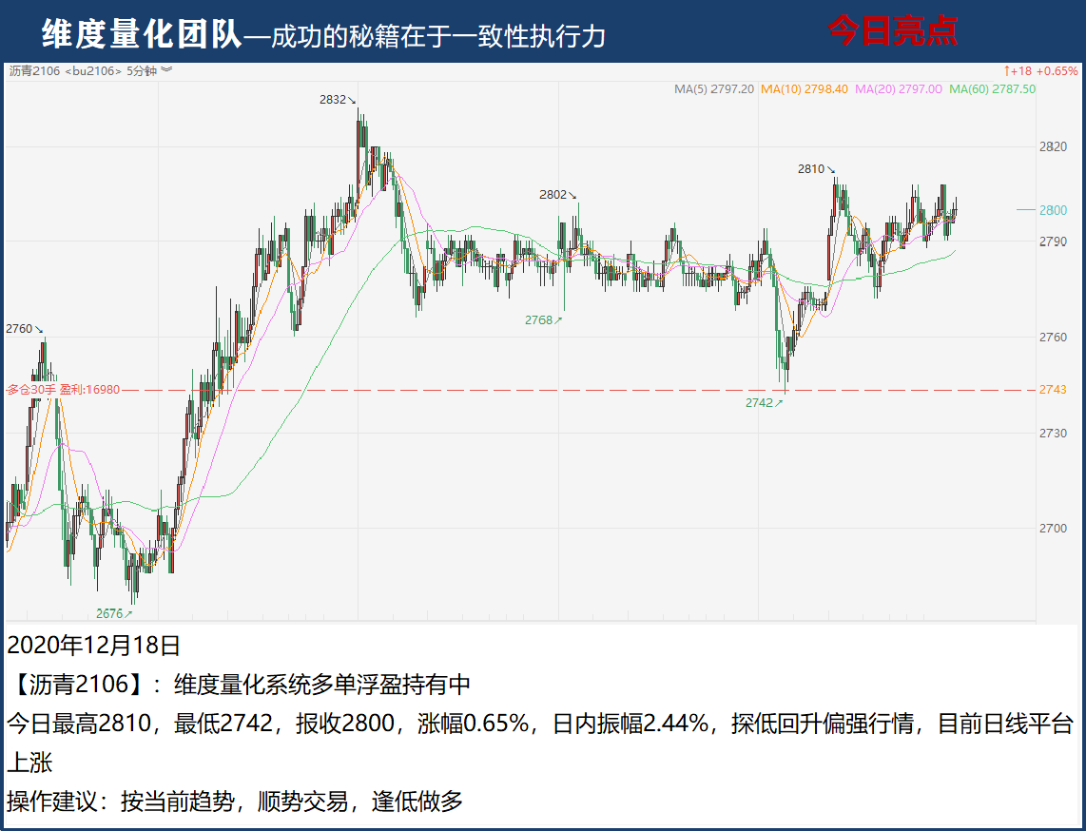Click the 2802 peak price marker
Viewport: 1086px width, 831px height.
pyautogui.click(x=557, y=194)
